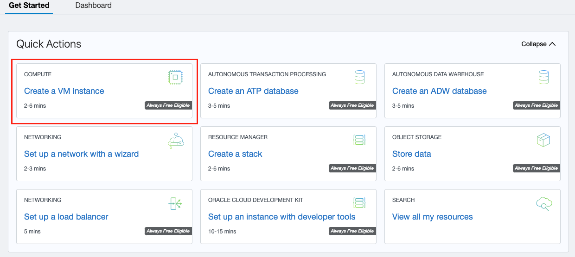Click the ADW database cylinder icon
Image resolution: width=575 pixels, height=257 pixels.
point(543,77)
